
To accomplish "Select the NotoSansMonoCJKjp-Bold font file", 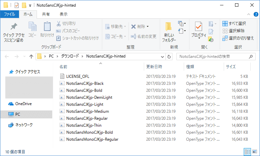I will 86,132.
